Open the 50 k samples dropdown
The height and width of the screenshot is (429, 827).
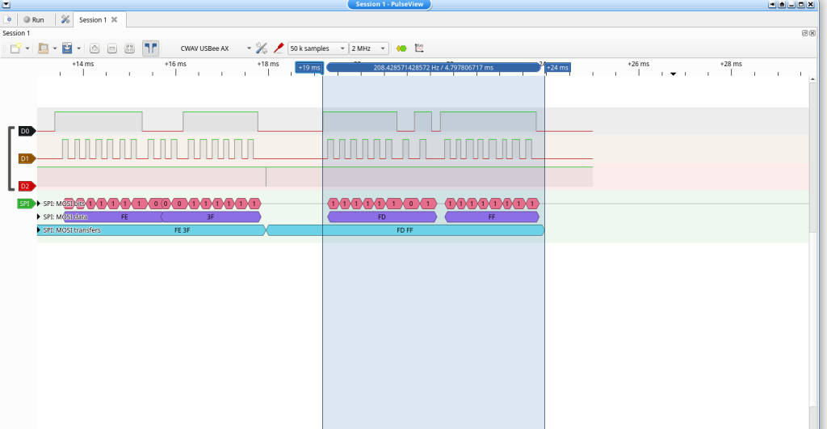click(x=317, y=48)
